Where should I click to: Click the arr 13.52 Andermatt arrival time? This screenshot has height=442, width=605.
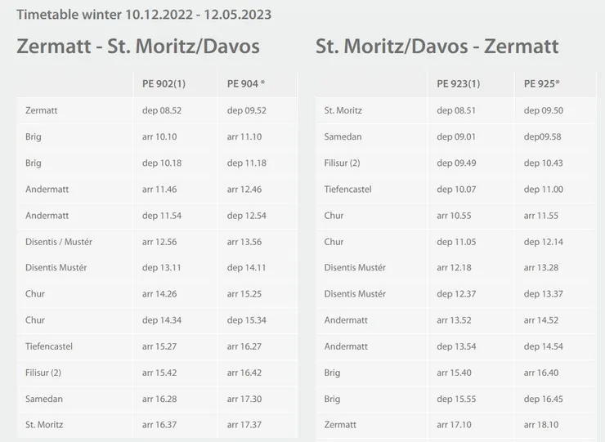[x=456, y=320]
